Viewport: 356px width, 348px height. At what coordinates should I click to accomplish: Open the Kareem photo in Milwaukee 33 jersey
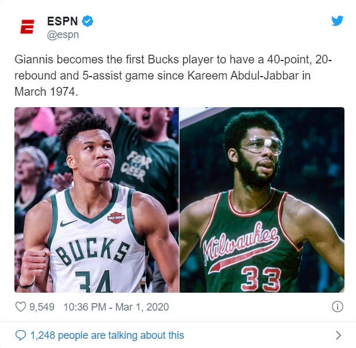(262, 200)
